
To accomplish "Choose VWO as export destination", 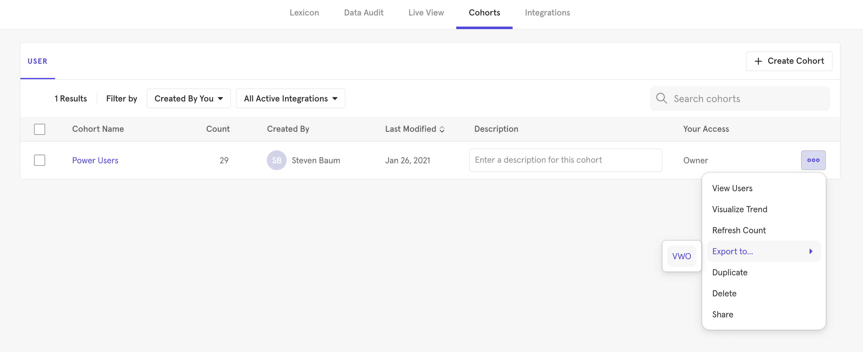I will [x=681, y=256].
